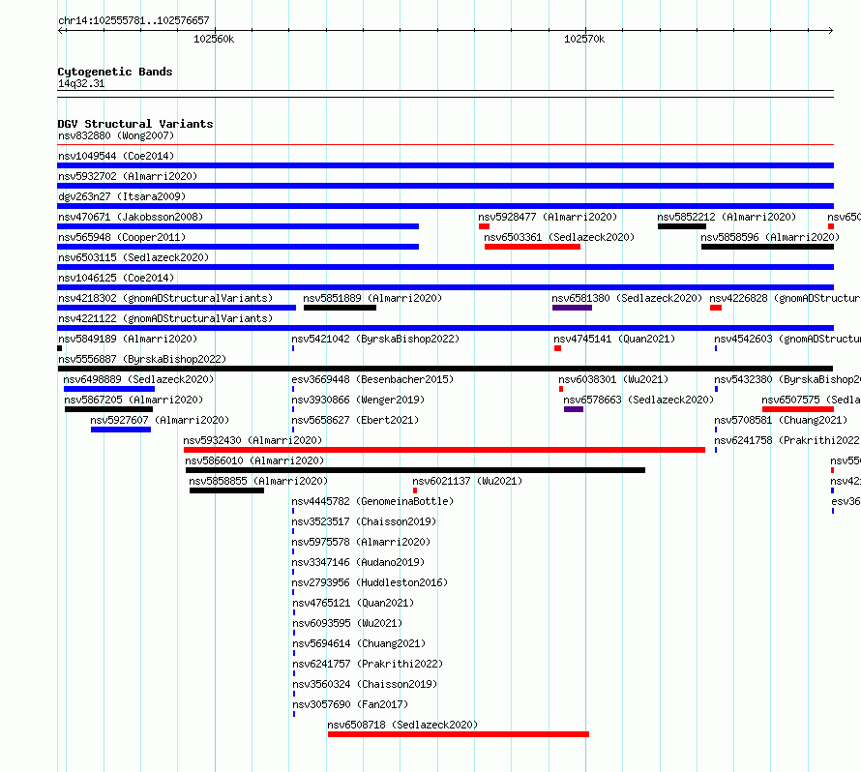Click the nsv6021137 (Wu2021) label

(467, 481)
